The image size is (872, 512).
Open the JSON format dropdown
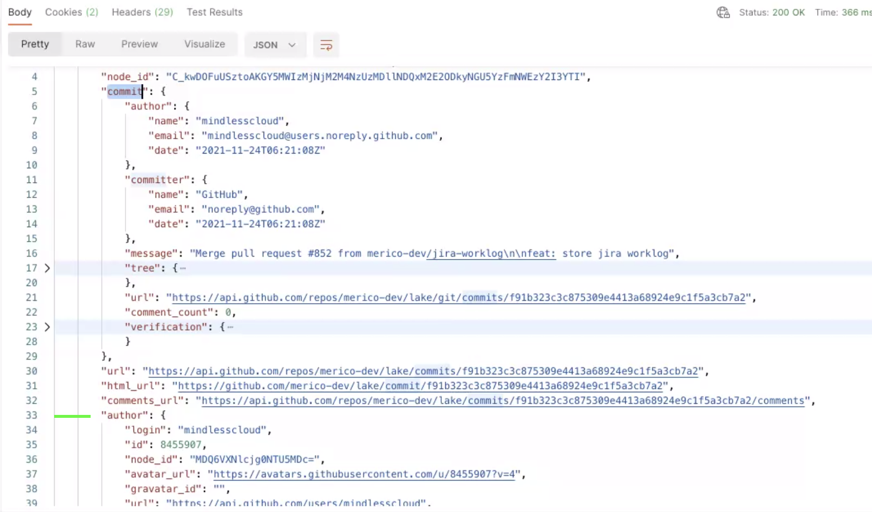275,45
